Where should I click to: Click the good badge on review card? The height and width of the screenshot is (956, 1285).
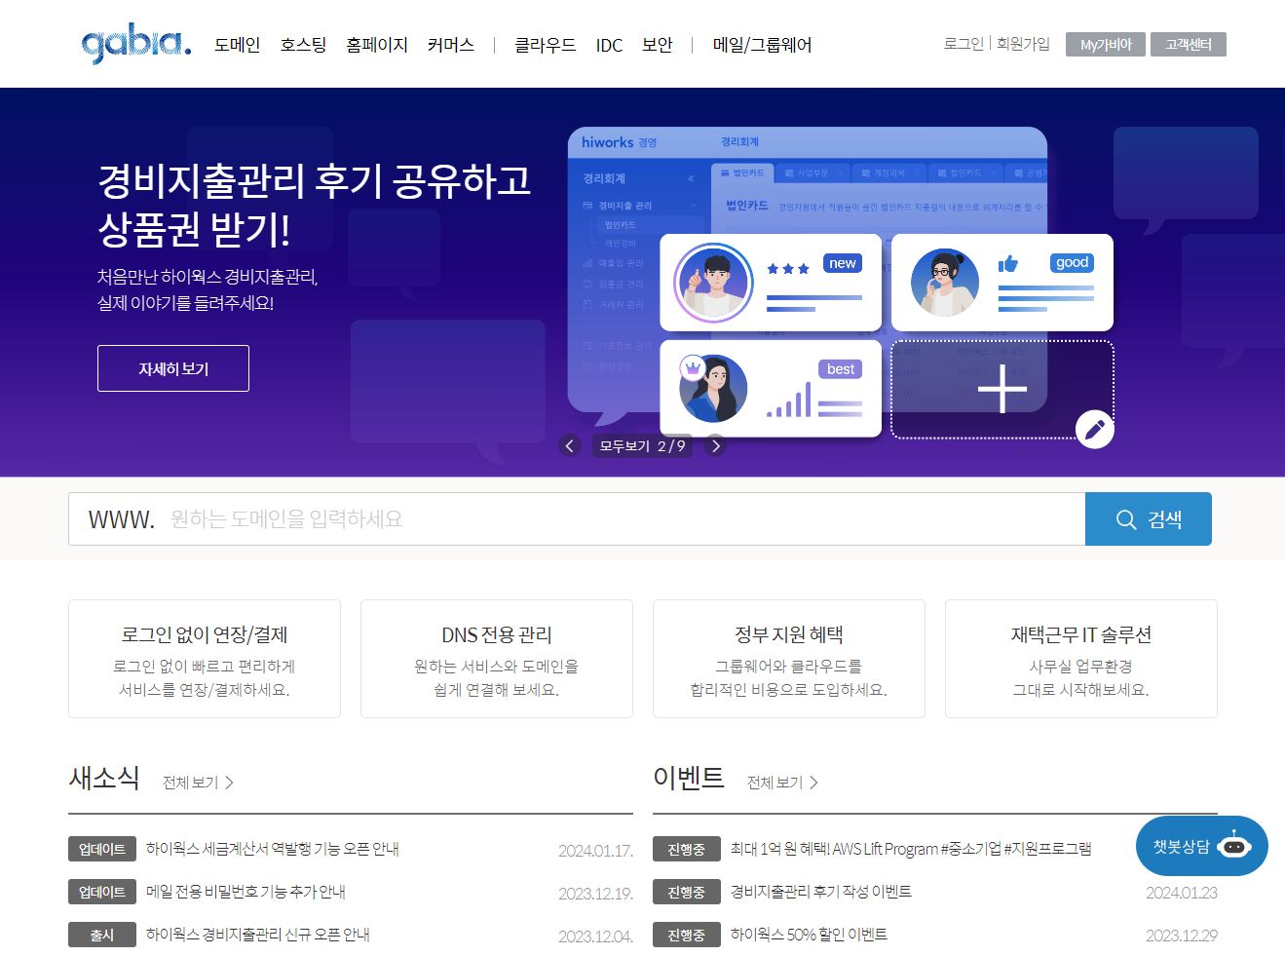point(1073,263)
